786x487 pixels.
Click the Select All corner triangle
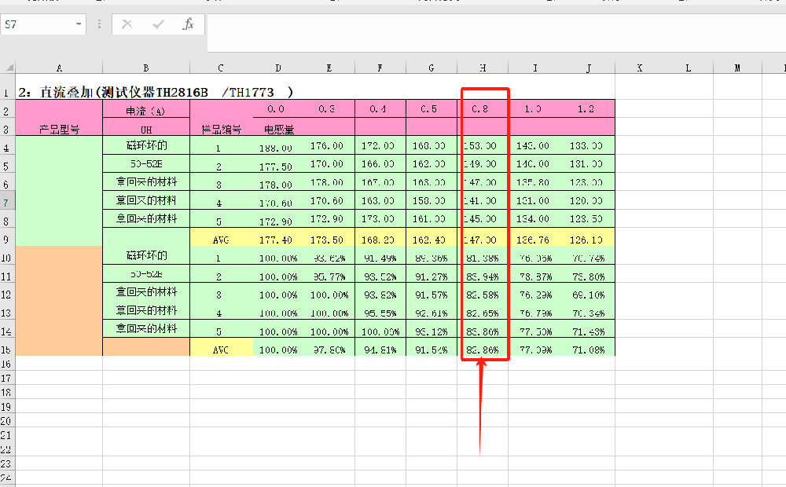pyautogui.click(x=8, y=68)
